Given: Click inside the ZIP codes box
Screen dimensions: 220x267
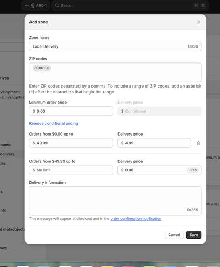Looking at the screenshot, I should [x=115, y=72].
